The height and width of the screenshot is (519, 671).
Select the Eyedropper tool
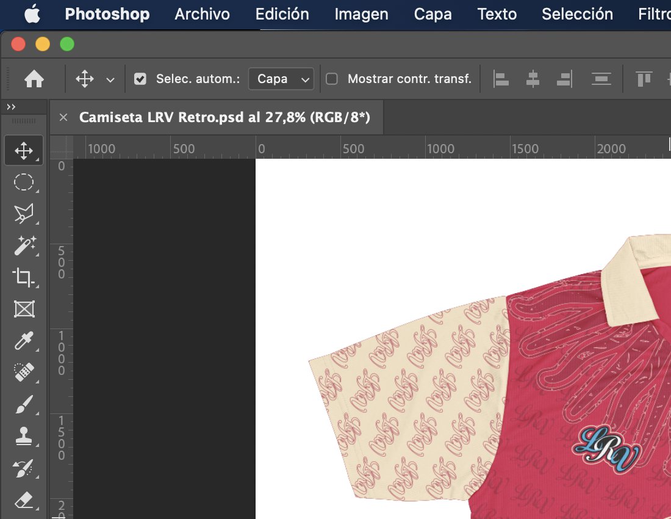coord(24,341)
